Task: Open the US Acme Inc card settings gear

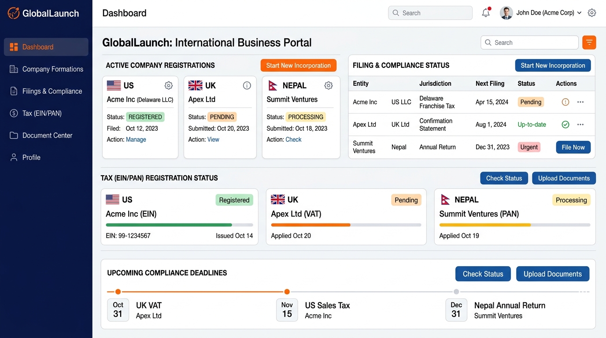Action: (168, 85)
